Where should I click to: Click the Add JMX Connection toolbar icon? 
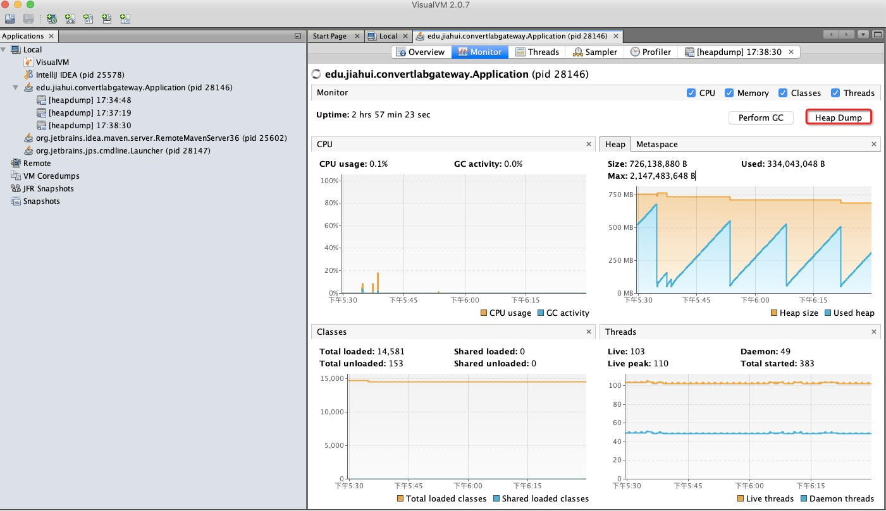point(70,19)
